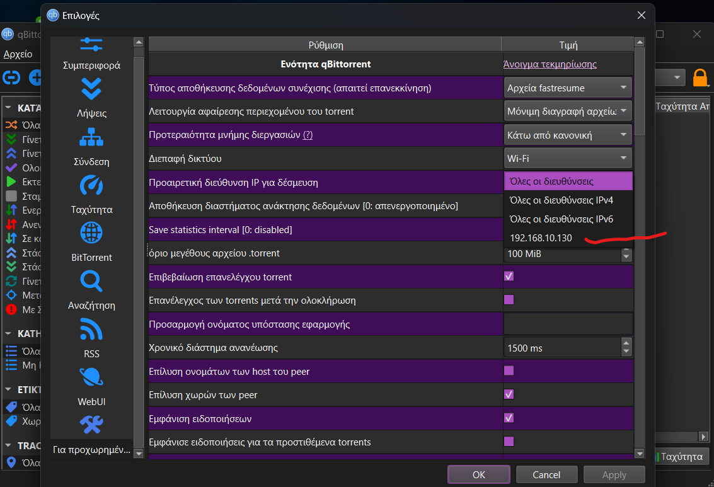The height and width of the screenshot is (487, 714).
Task: Click the add torrent link icon in main window
Action: (11, 77)
